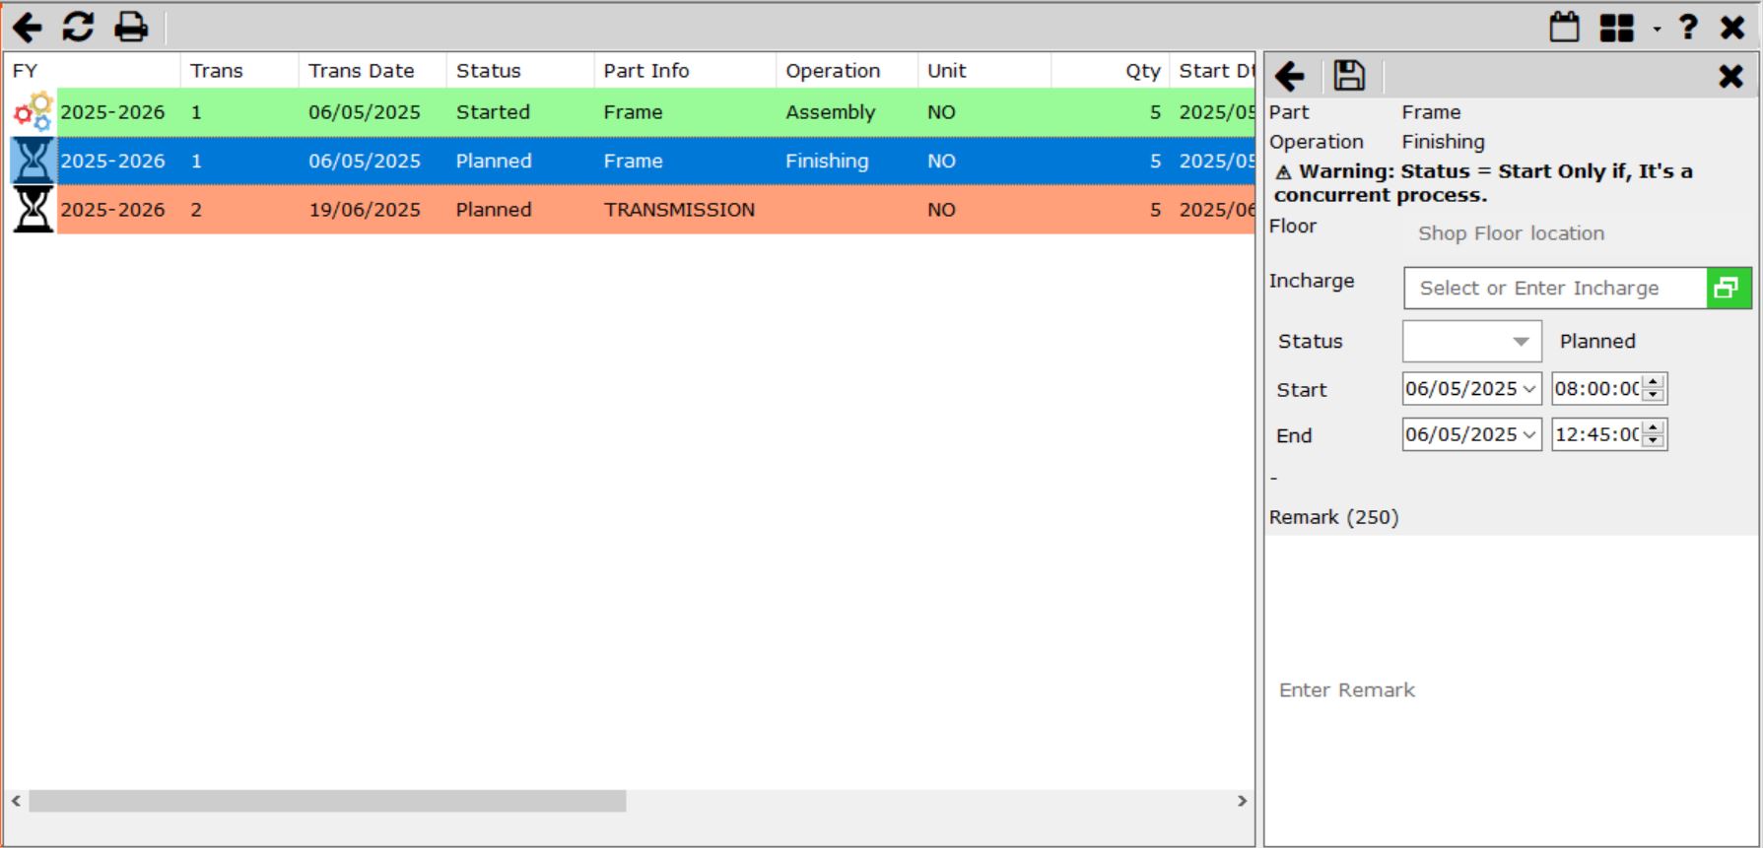Click into the Enter Remark text area
Image resolution: width=1763 pixels, height=848 pixels.
coord(1510,689)
